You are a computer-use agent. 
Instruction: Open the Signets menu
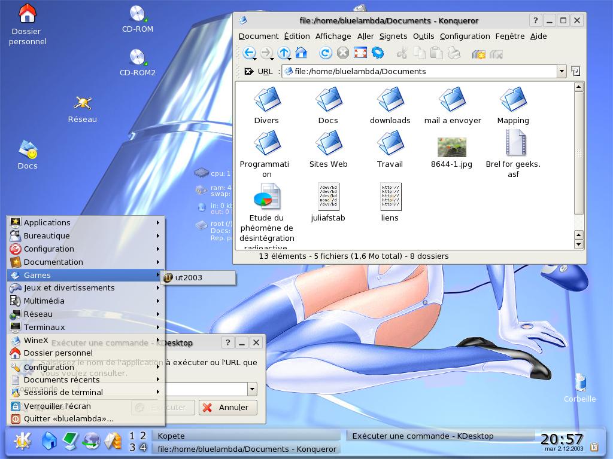[x=393, y=36]
